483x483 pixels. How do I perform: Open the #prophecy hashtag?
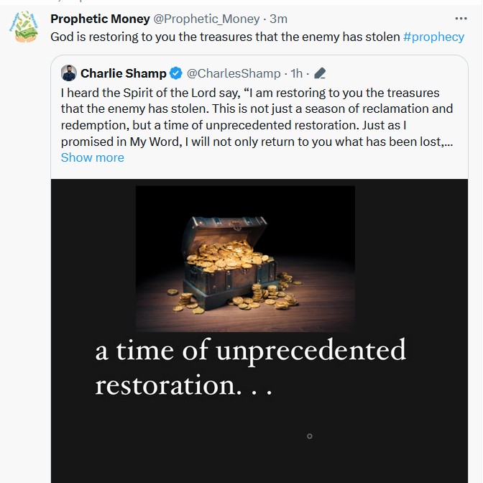pyautogui.click(x=433, y=37)
